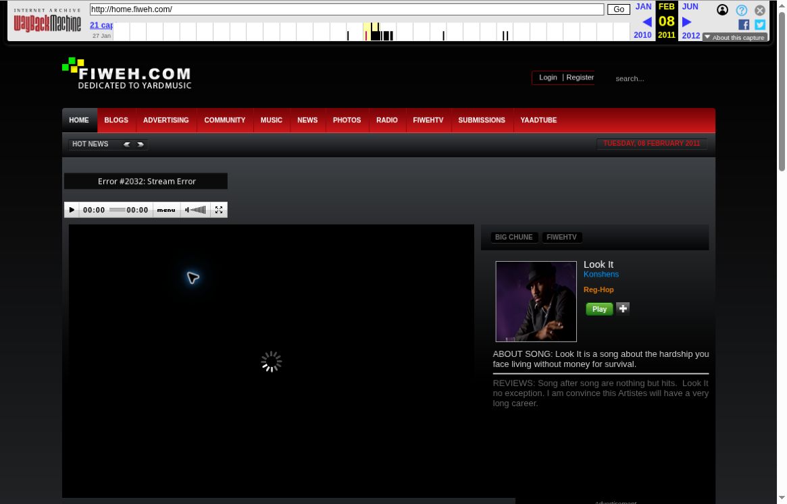Click the Fiweh.com site logo
This screenshot has width=787, height=504.
127,74
